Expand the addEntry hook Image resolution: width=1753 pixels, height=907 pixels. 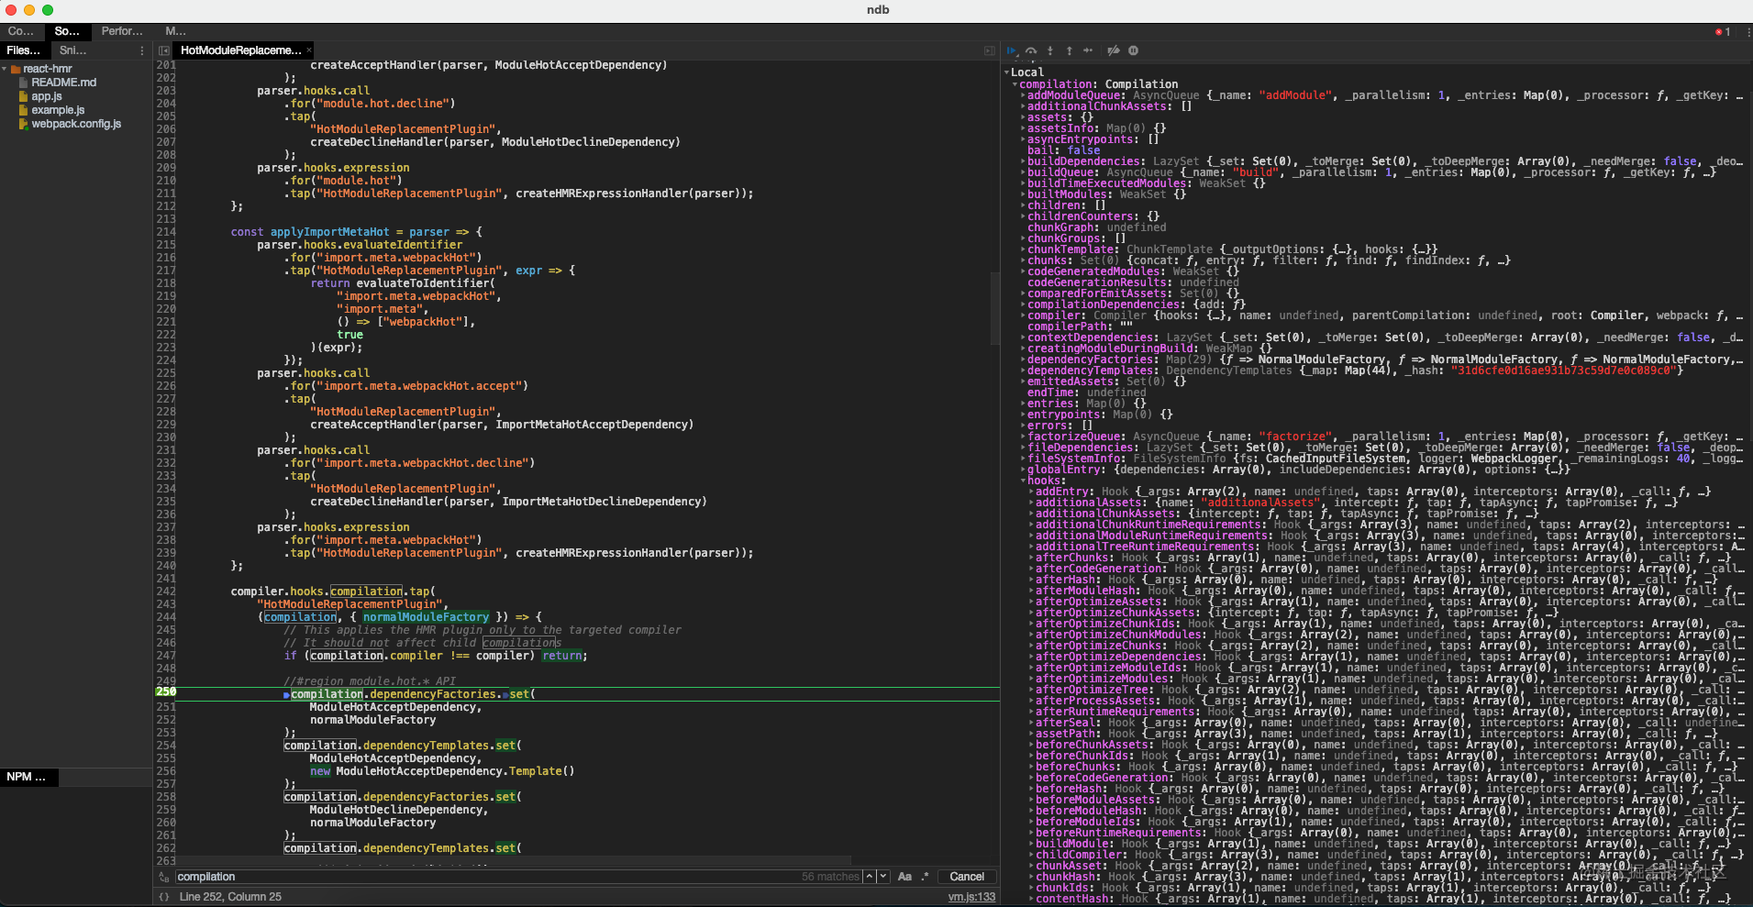point(1032,492)
